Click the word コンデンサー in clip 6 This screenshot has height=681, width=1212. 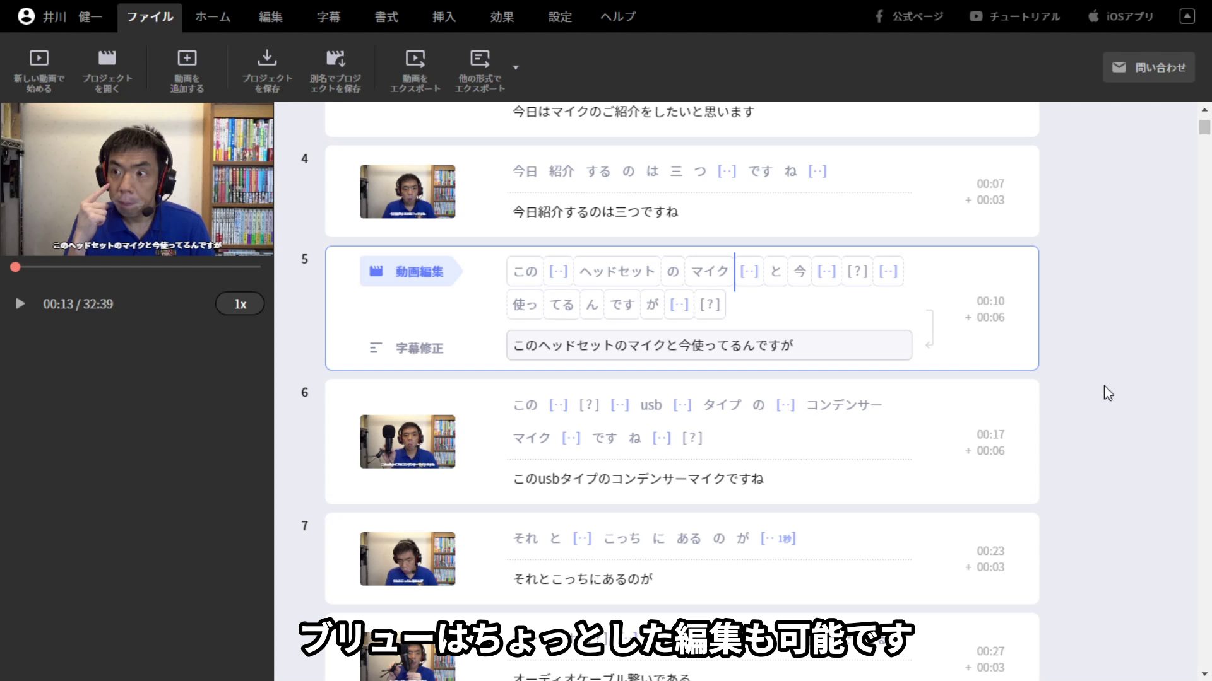pyautogui.click(x=844, y=405)
